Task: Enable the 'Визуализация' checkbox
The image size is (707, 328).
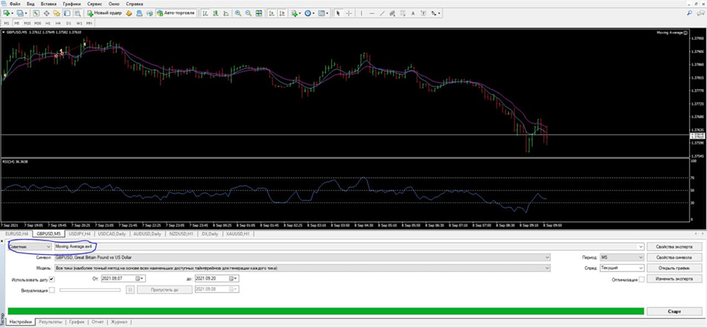Action: (51, 290)
